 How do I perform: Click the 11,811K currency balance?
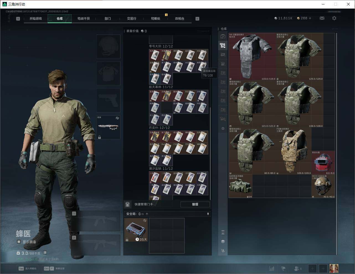pyautogui.click(x=283, y=18)
